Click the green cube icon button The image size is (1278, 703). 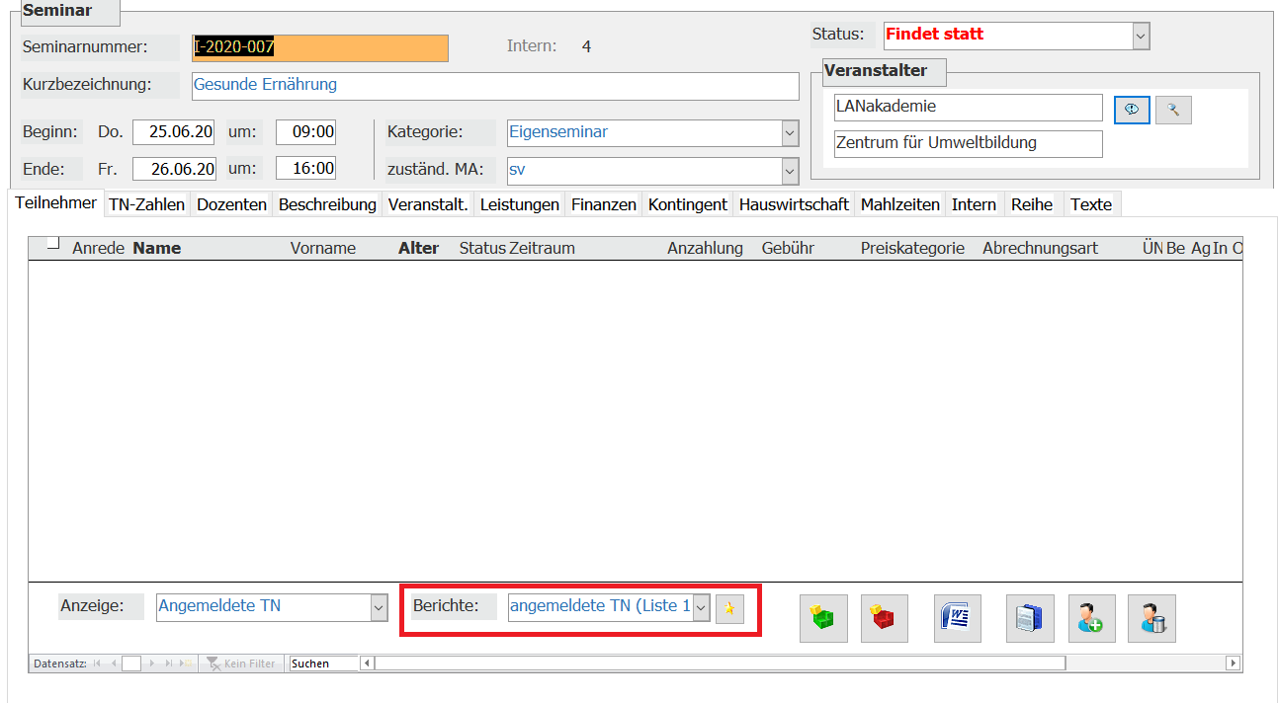tap(822, 619)
